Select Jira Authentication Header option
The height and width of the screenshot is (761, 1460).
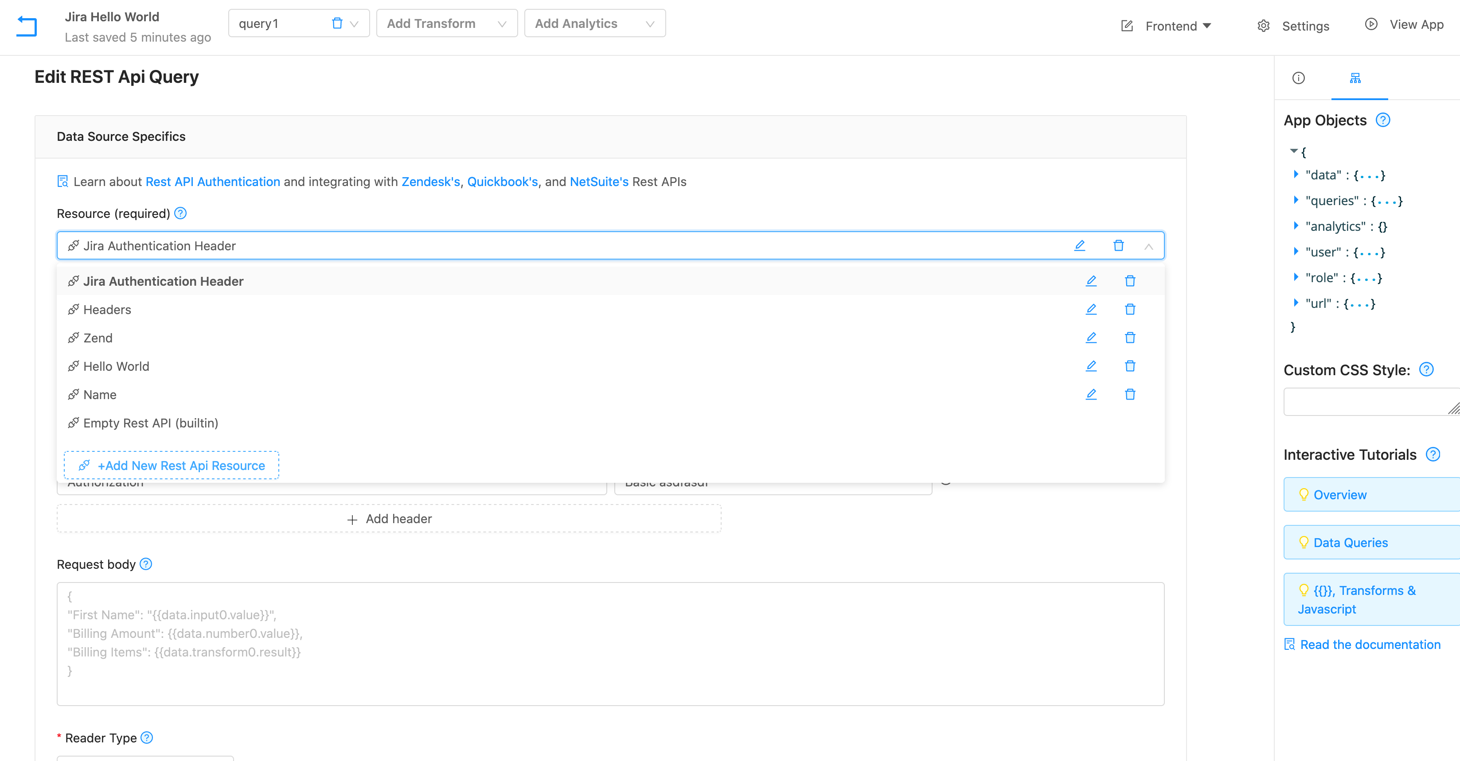(x=610, y=281)
